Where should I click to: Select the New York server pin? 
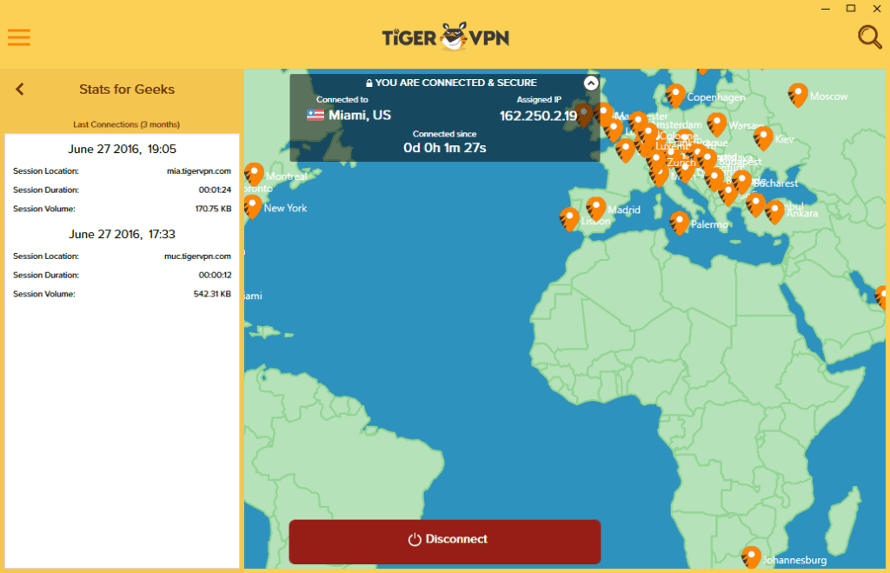253,207
